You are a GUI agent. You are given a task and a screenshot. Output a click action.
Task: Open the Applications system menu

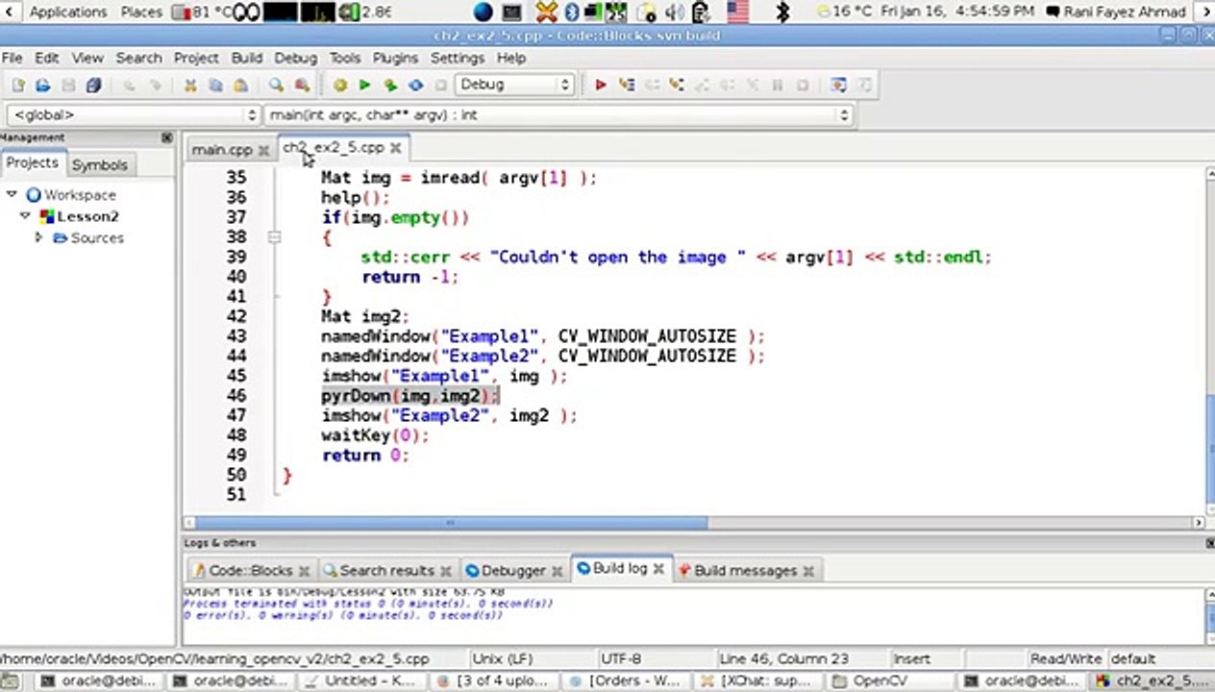click(67, 12)
